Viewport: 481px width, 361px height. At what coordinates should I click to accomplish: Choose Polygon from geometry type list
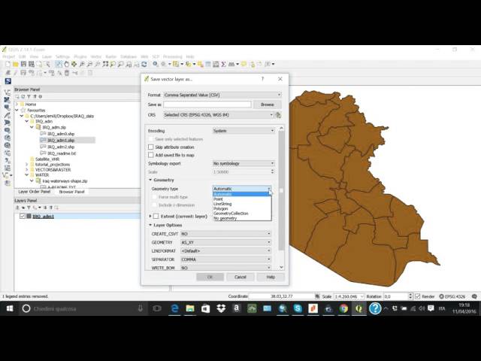[242, 208]
